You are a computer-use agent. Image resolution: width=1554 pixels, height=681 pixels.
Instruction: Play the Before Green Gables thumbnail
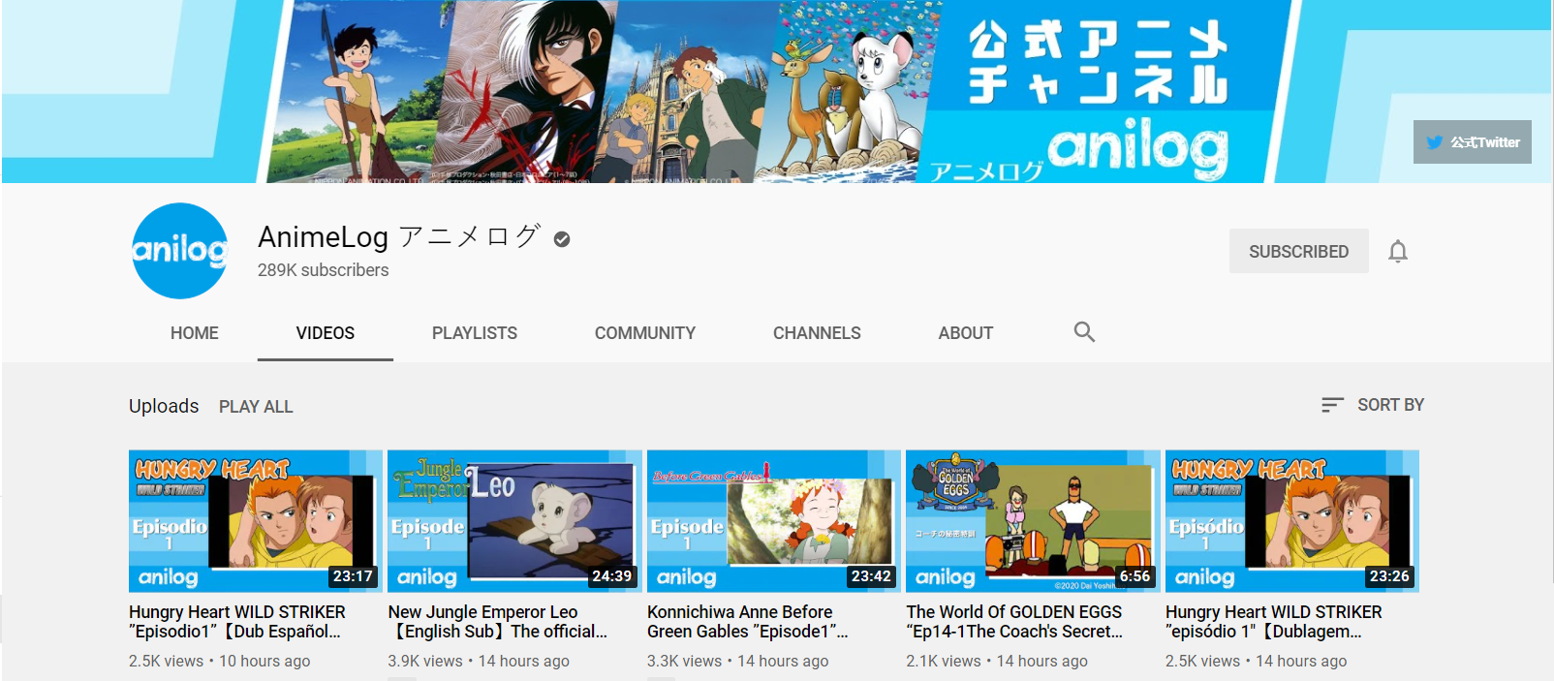[x=774, y=521]
